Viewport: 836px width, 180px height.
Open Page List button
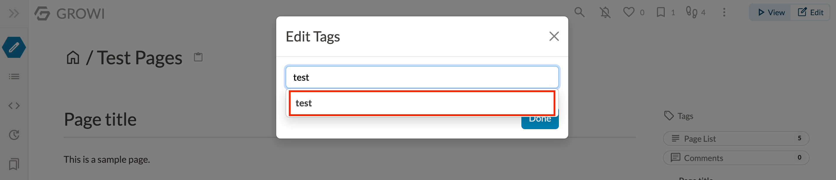[x=736, y=139]
